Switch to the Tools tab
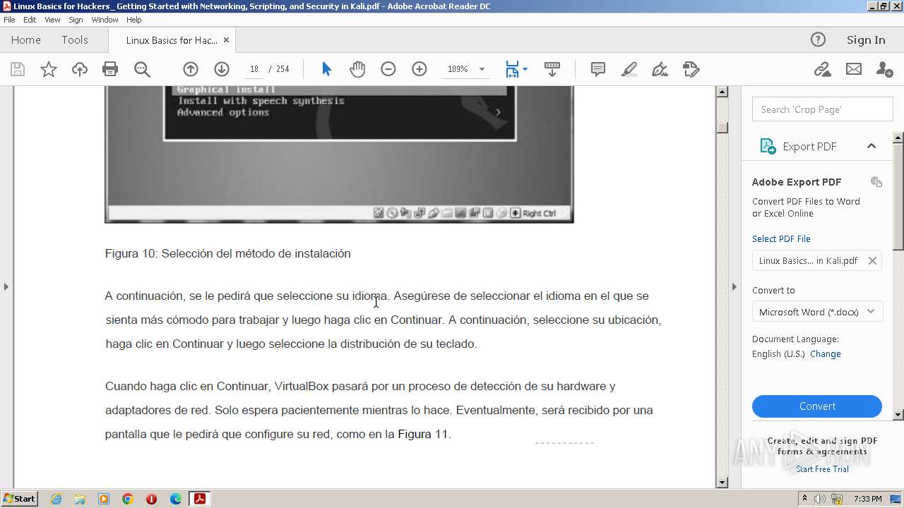This screenshot has width=904, height=508. pyautogui.click(x=74, y=40)
